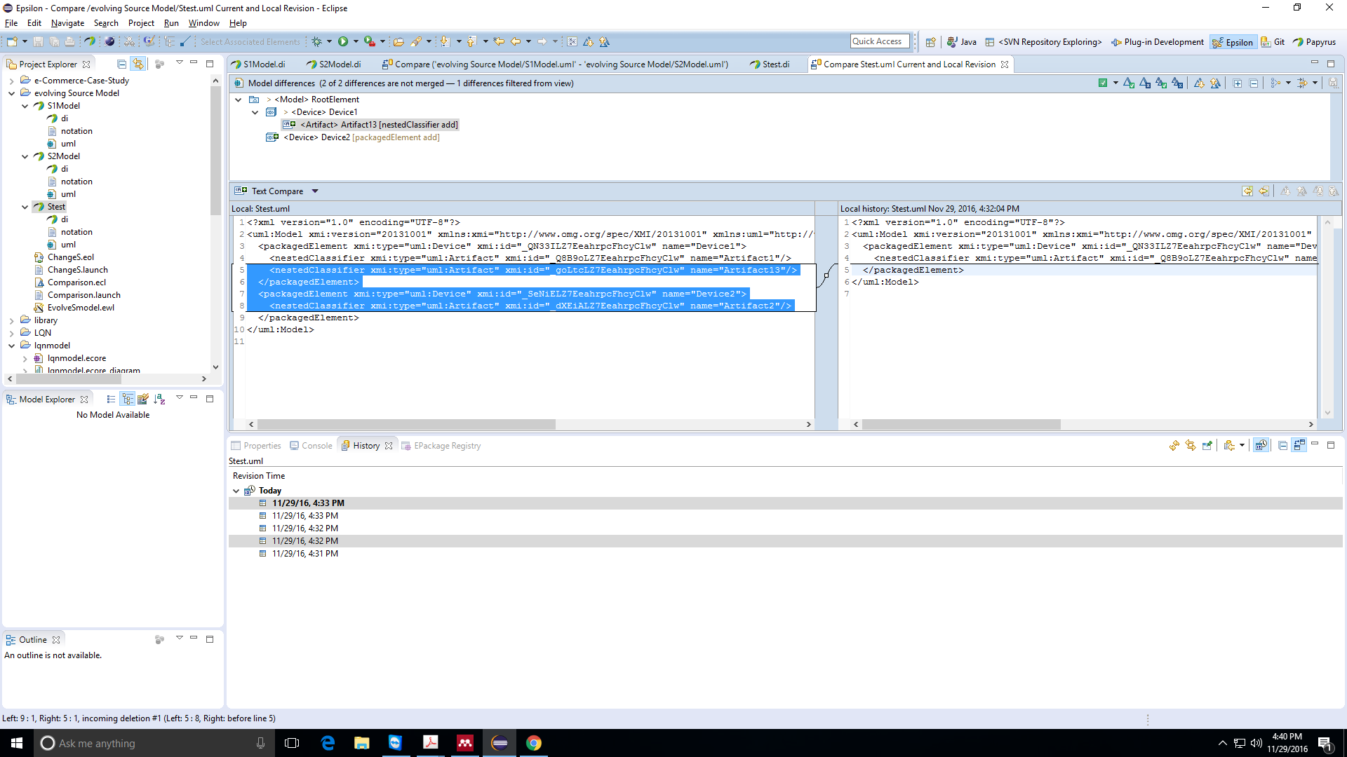Screen dimensions: 1347x757
Task: Click the Debug bug icon in toolbar
Action: pyautogui.click(x=317, y=42)
